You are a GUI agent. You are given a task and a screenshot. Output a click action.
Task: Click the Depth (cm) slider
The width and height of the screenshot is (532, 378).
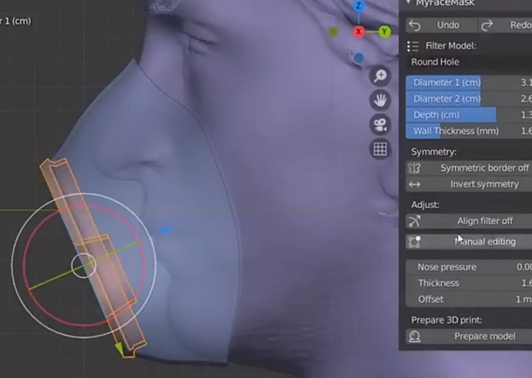coord(469,115)
